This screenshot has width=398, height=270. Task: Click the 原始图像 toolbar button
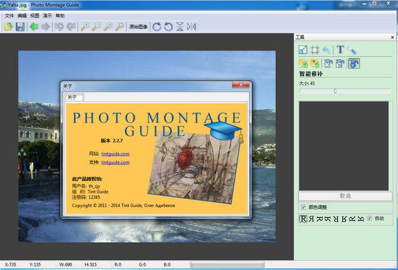pyautogui.click(x=138, y=27)
